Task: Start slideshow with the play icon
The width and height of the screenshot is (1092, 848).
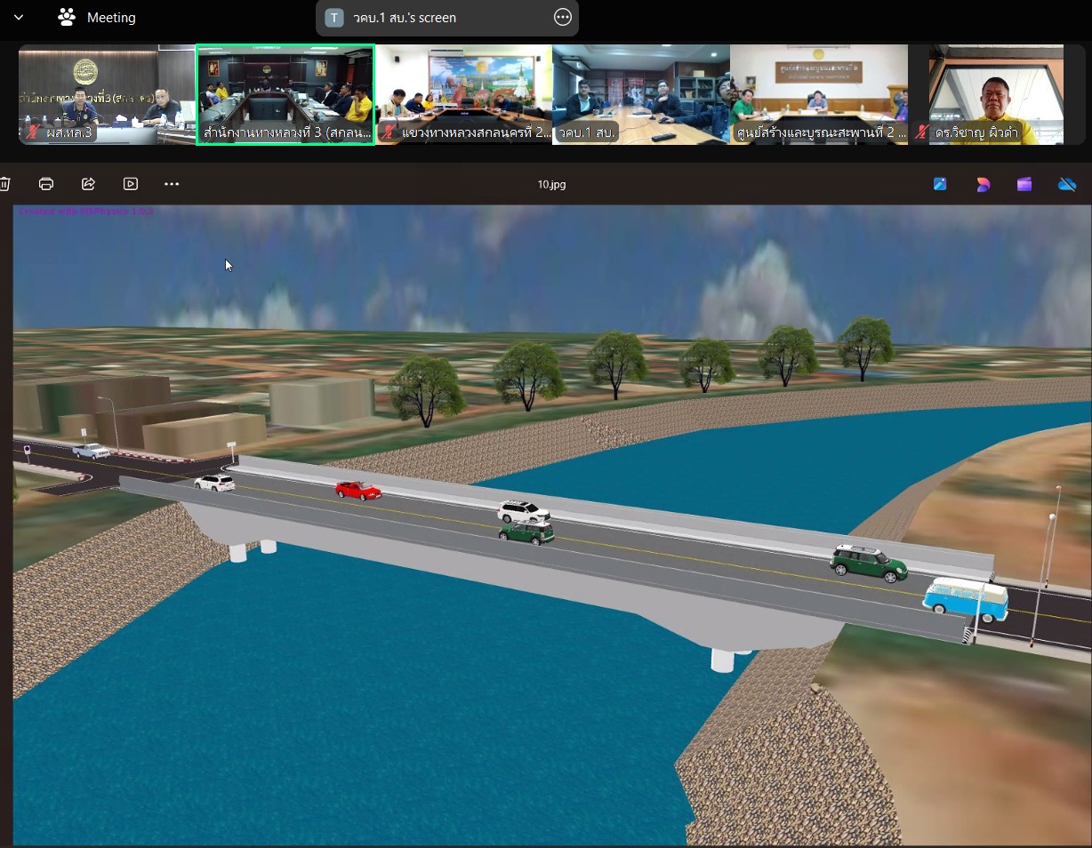Action: [x=131, y=184]
